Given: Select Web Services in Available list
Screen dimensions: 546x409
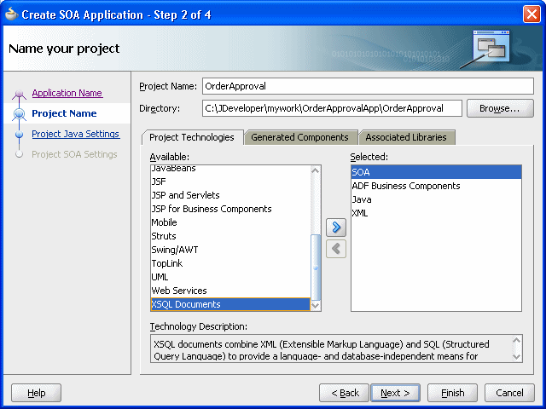Looking at the screenshot, I should (x=230, y=291).
